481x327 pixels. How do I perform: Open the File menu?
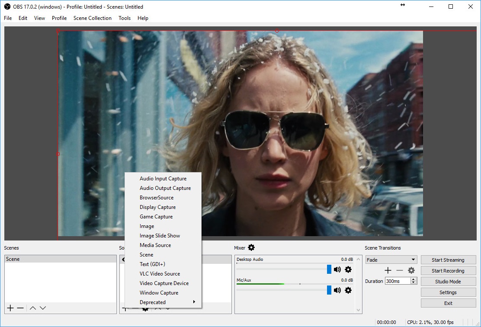click(x=8, y=18)
